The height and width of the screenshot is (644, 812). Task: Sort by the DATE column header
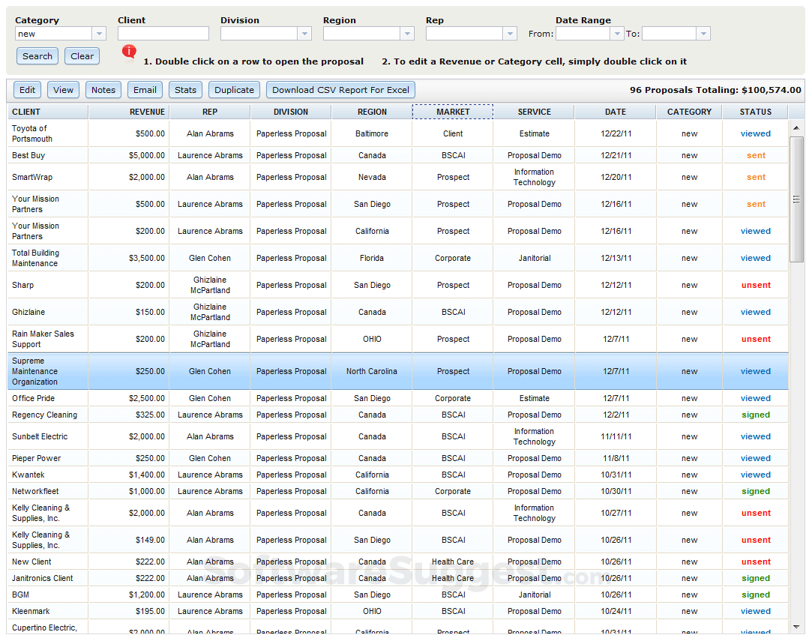pos(616,112)
